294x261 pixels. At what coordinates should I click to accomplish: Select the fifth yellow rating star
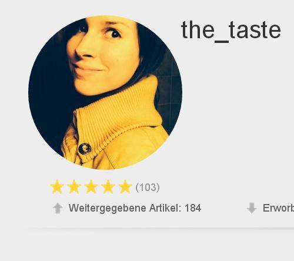[125, 187]
